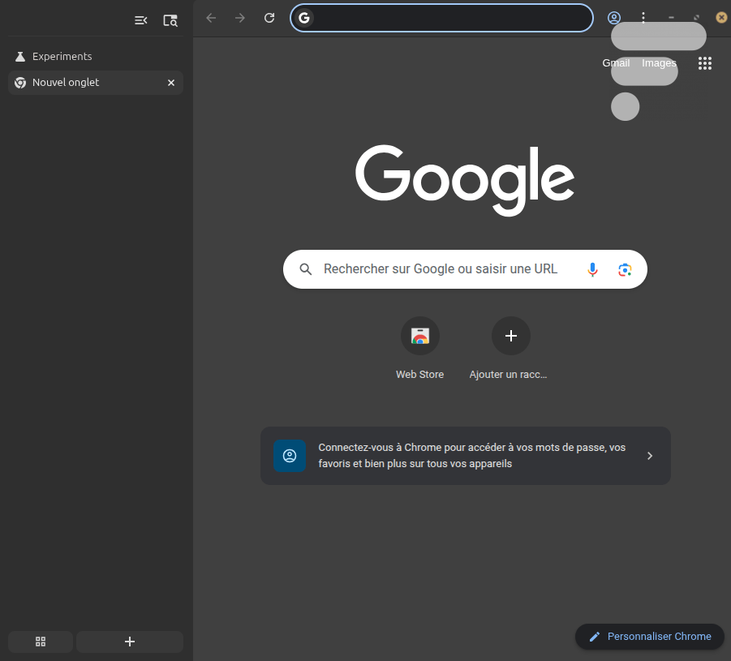Viewport: 731px width, 661px height.
Task: Focus the Rechercher sur Google search field
Action: click(441, 269)
